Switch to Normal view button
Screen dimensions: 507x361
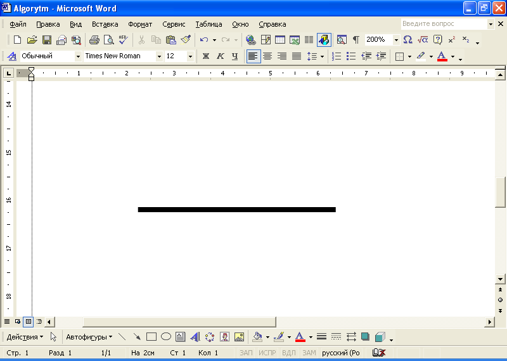coord(7,322)
